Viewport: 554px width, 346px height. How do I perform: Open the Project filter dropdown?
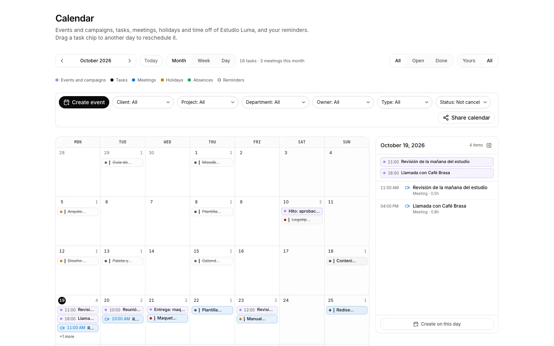pos(208,102)
